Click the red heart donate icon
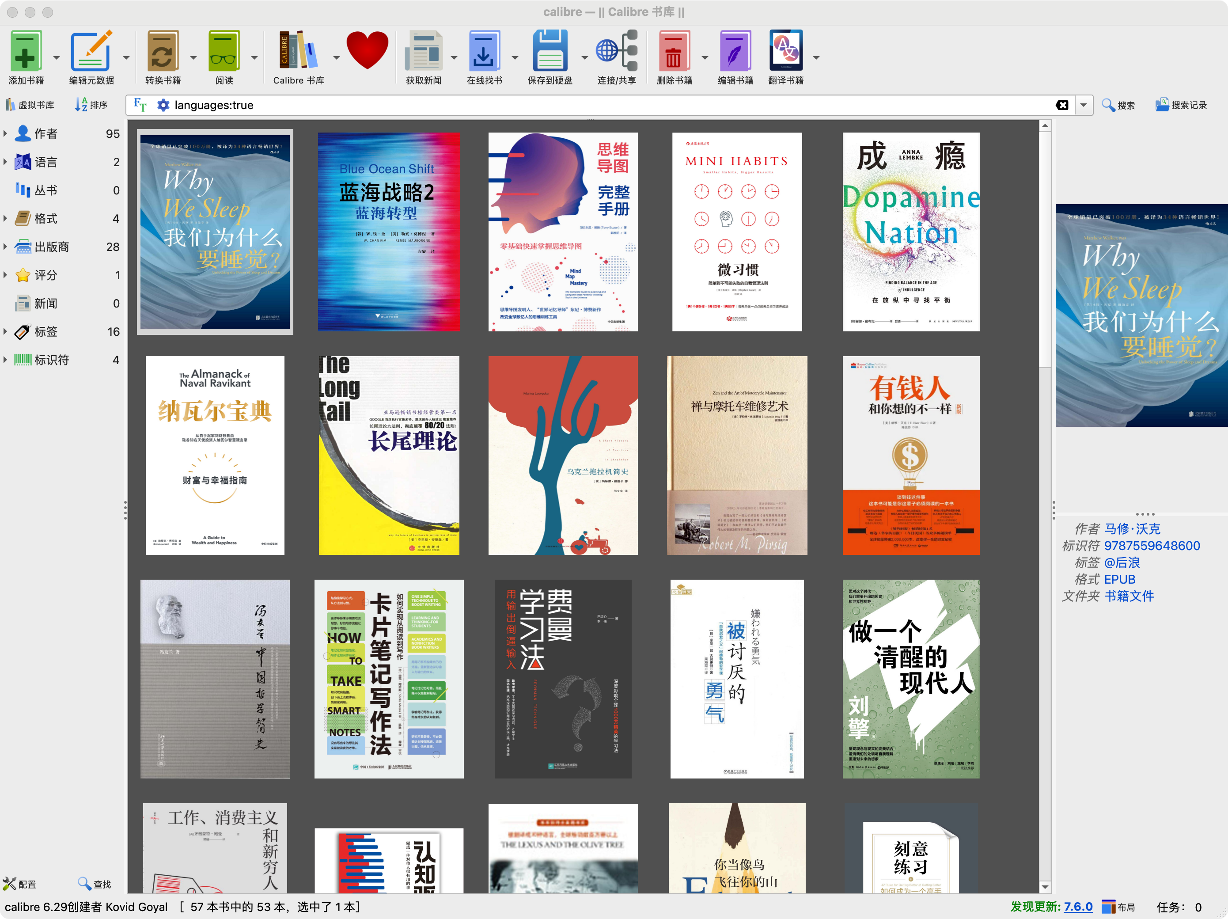1228x919 pixels. (x=367, y=50)
